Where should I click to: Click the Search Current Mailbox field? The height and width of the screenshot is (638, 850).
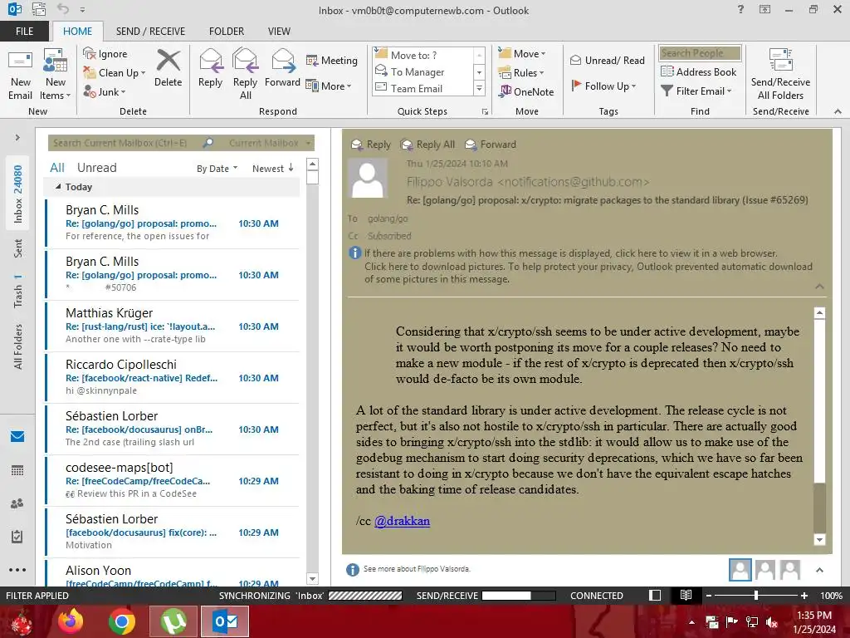(125, 143)
